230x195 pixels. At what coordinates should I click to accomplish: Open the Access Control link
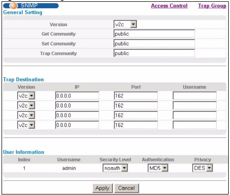coord(169,6)
